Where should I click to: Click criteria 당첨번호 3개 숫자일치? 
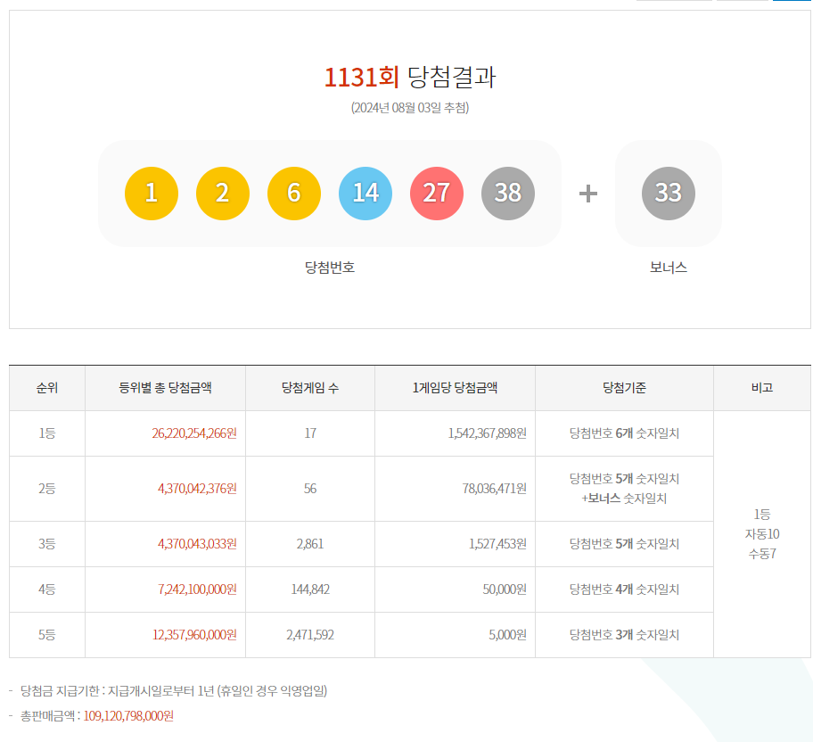click(624, 635)
